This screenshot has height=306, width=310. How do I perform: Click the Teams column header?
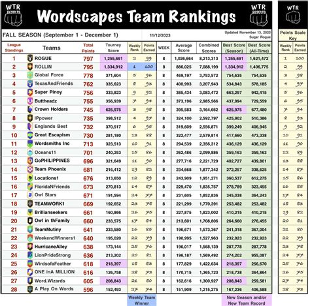tap(52, 48)
